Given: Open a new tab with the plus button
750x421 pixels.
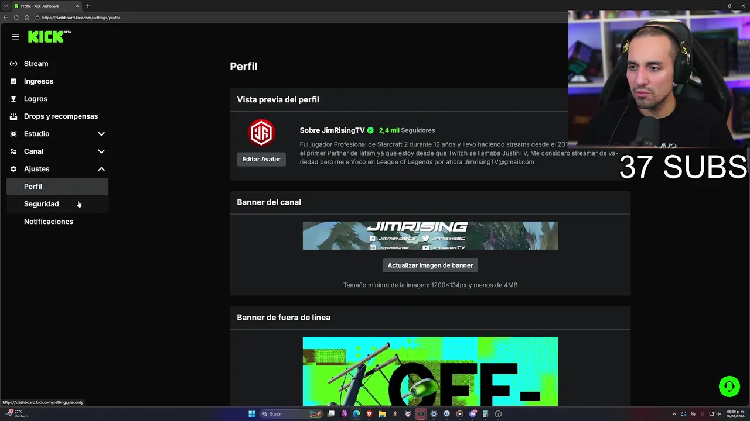Looking at the screenshot, I should (88, 6).
